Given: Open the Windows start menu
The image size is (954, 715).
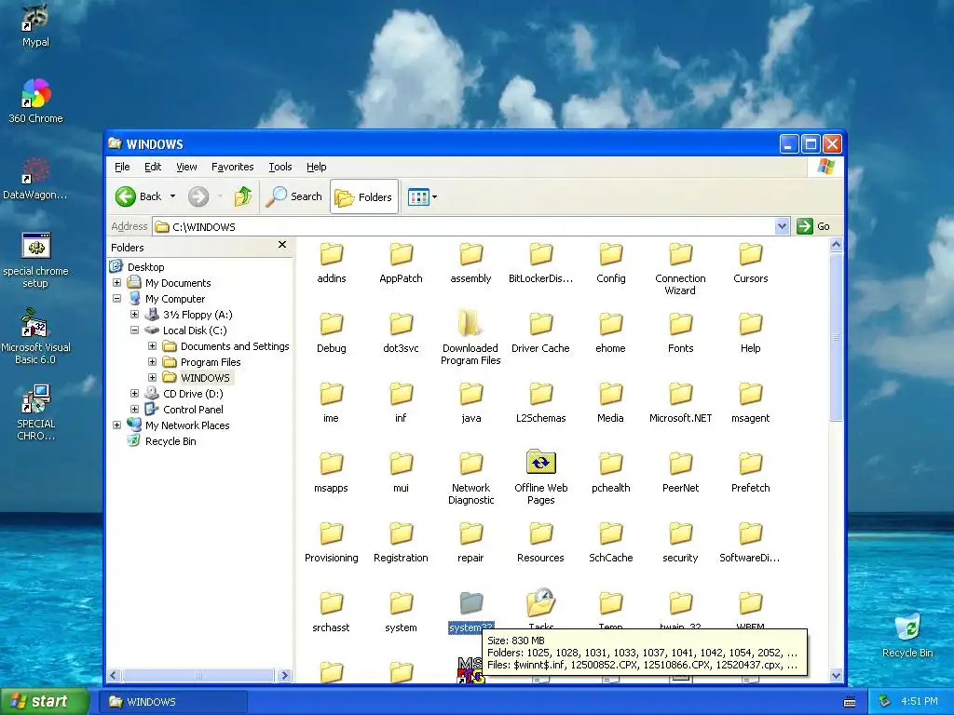Looking at the screenshot, I should [45, 701].
